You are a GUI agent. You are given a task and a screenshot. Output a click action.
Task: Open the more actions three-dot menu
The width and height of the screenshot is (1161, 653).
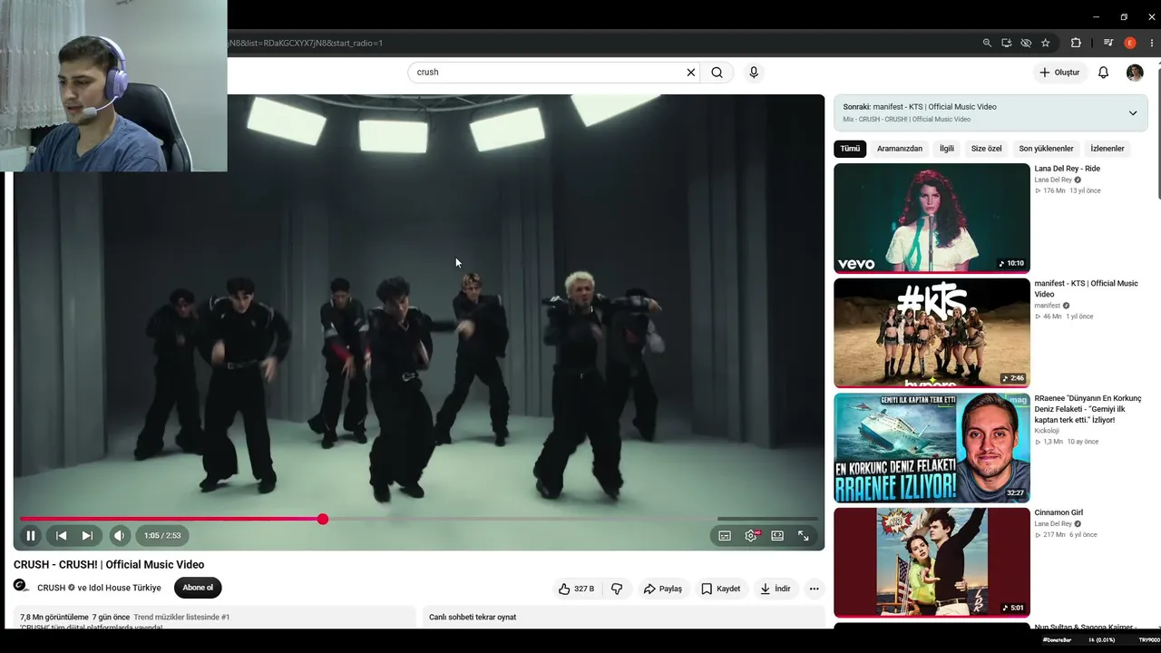(815, 589)
